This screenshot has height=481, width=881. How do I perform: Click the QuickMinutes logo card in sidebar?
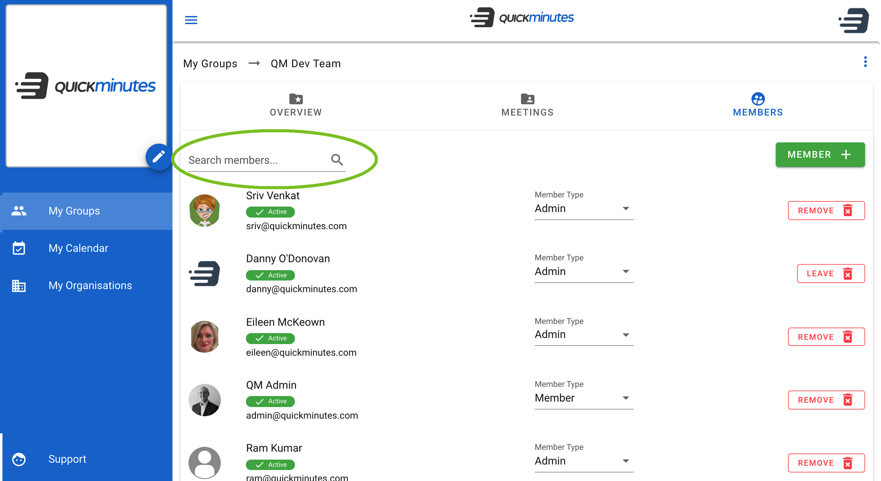[86, 86]
